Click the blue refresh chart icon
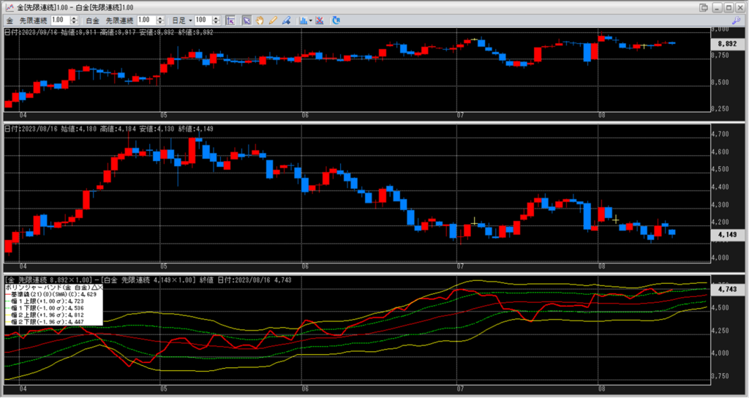 pyautogui.click(x=336, y=20)
